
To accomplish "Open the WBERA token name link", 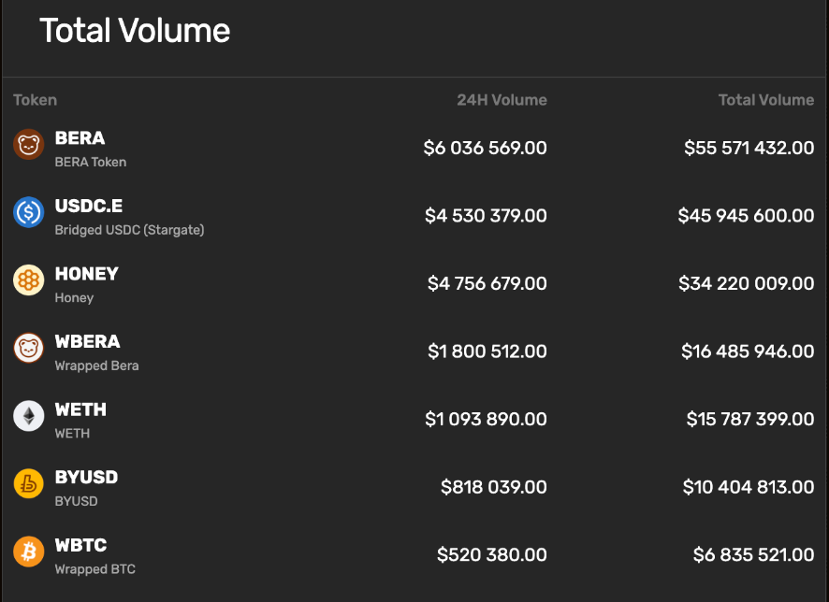I will pyautogui.click(x=87, y=341).
